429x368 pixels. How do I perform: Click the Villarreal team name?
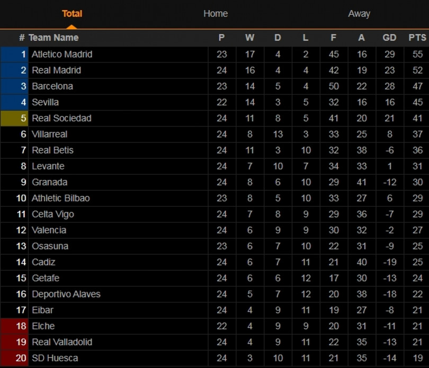pyautogui.click(x=50, y=134)
